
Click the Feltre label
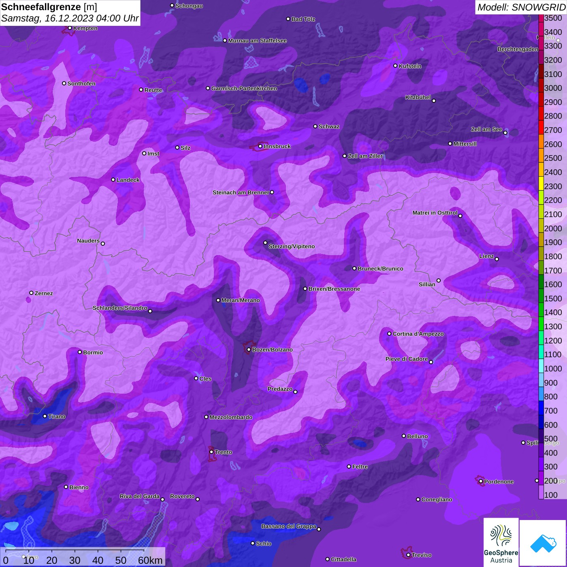click(x=360, y=467)
